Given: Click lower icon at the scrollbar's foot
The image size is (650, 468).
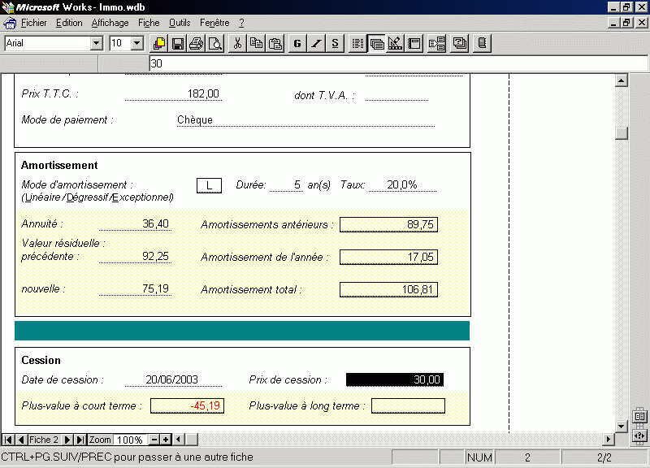Looking at the screenshot, I should coord(639,436).
